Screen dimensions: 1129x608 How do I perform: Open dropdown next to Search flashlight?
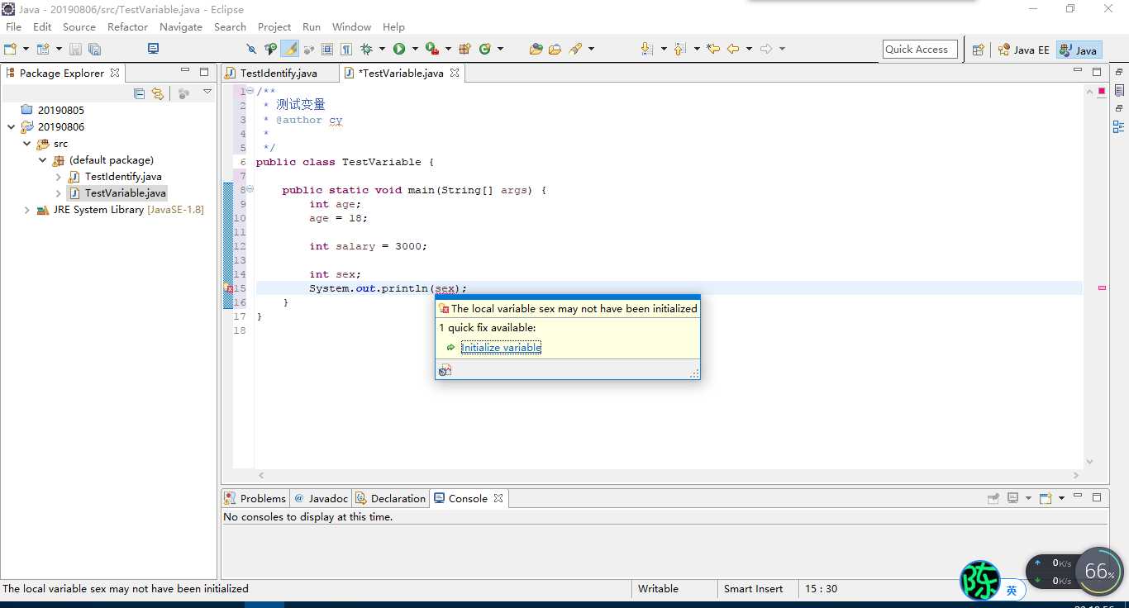[591, 50]
